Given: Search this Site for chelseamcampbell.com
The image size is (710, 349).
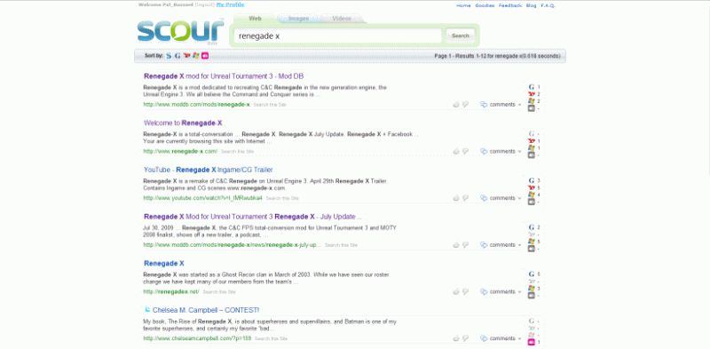Looking at the screenshot, I should coord(271,338).
